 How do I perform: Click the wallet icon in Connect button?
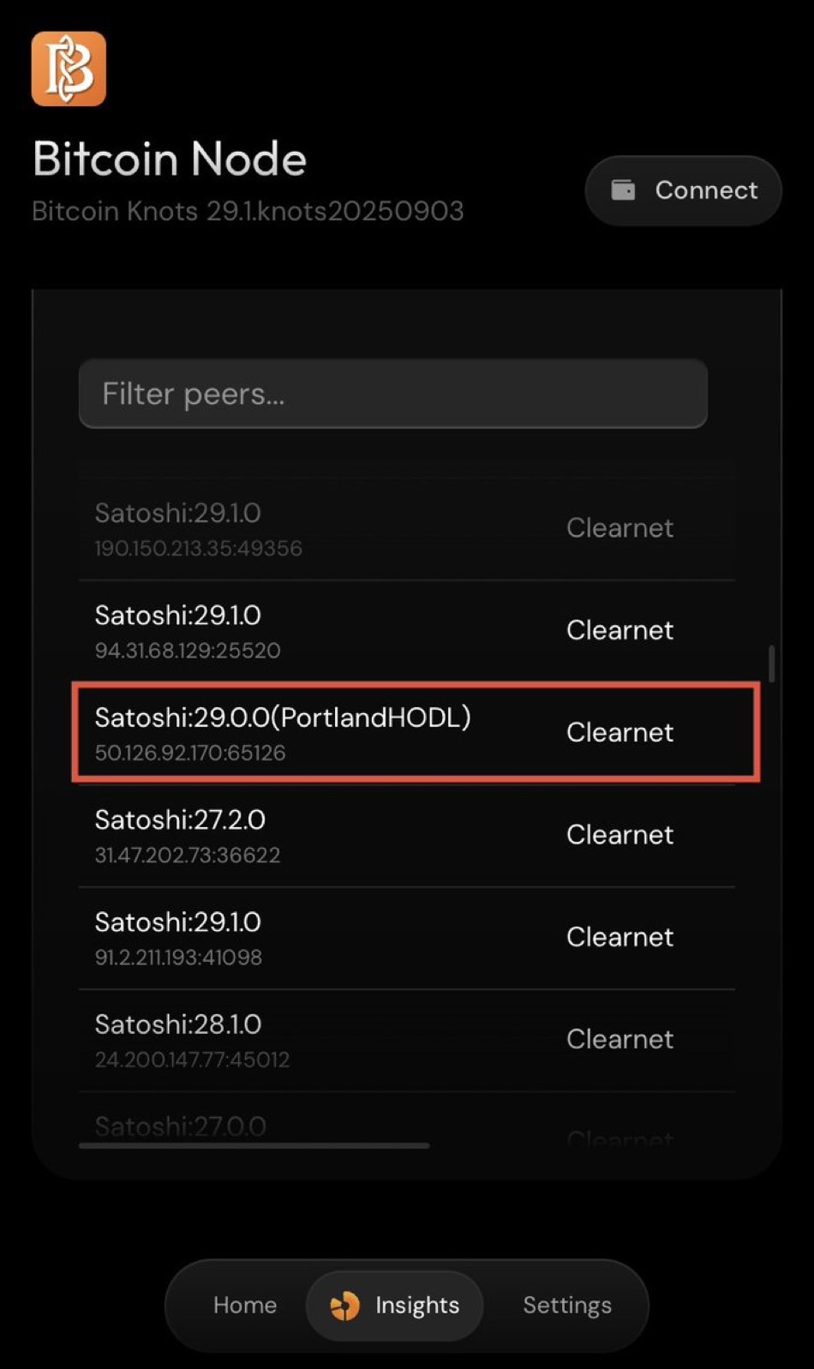(623, 189)
